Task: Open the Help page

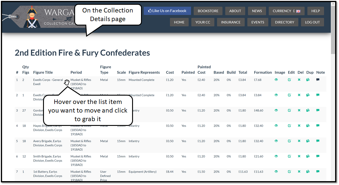Action: click(x=316, y=11)
